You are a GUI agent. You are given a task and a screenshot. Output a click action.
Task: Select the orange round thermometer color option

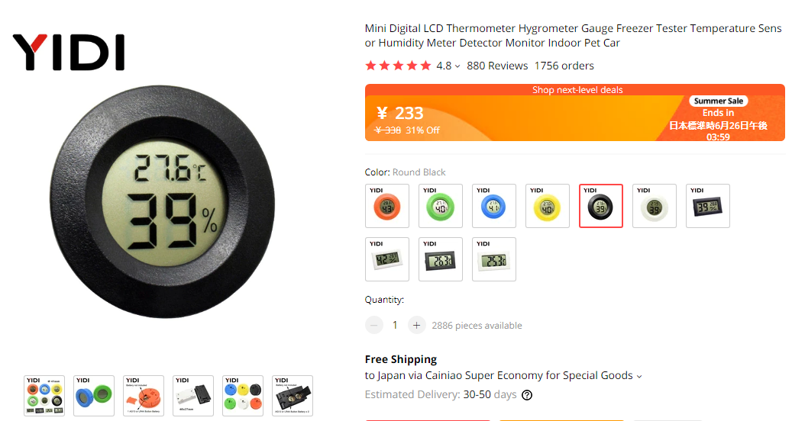click(x=387, y=206)
